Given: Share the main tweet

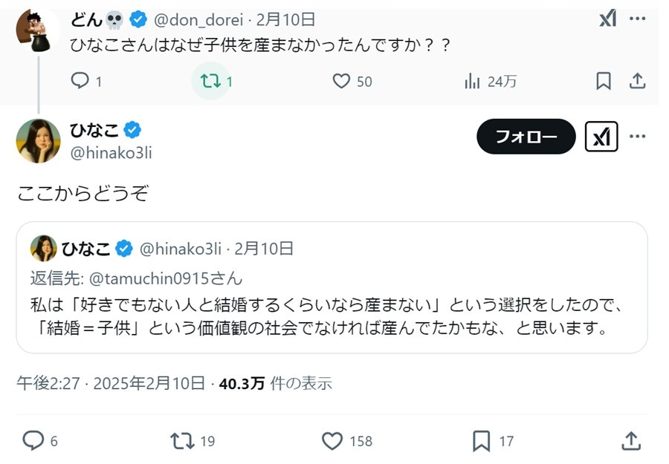Looking at the screenshot, I should pyautogui.click(x=630, y=441).
